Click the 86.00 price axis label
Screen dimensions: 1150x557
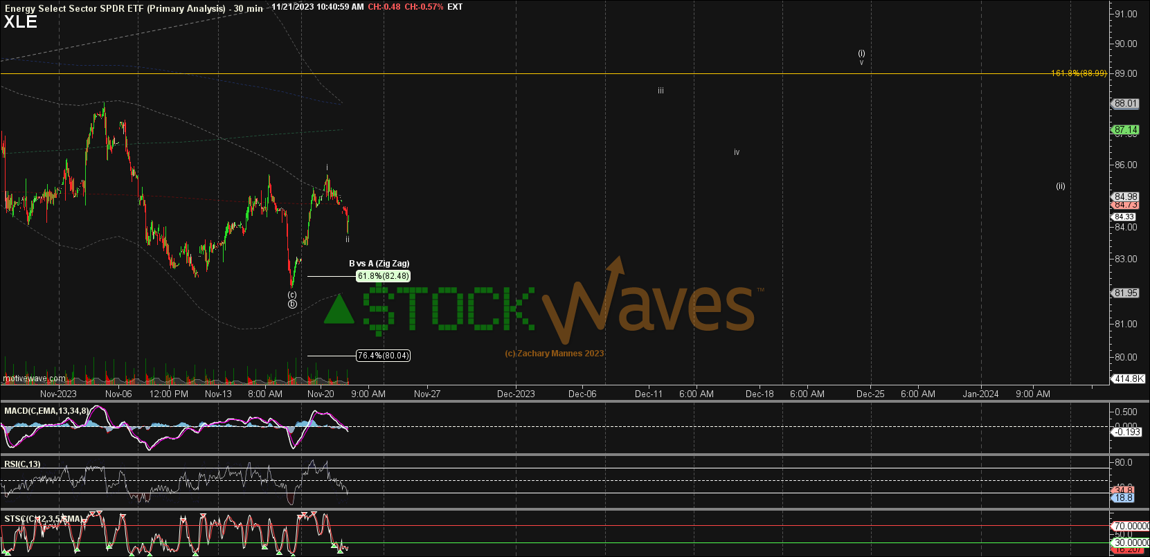pos(1126,165)
